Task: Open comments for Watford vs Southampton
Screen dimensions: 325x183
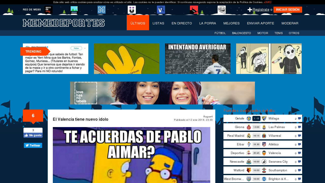Action: tap(300, 170)
